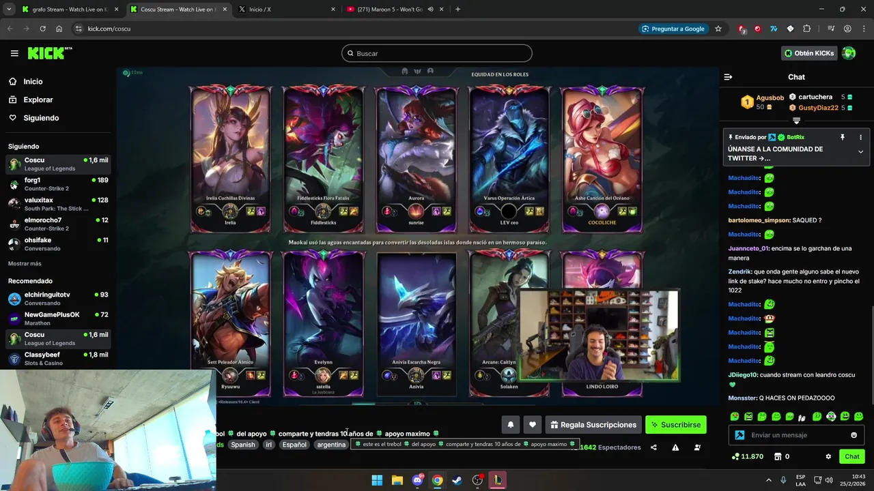The height and width of the screenshot is (491, 874).
Task: Open the chat shop icon
Action: click(x=777, y=456)
